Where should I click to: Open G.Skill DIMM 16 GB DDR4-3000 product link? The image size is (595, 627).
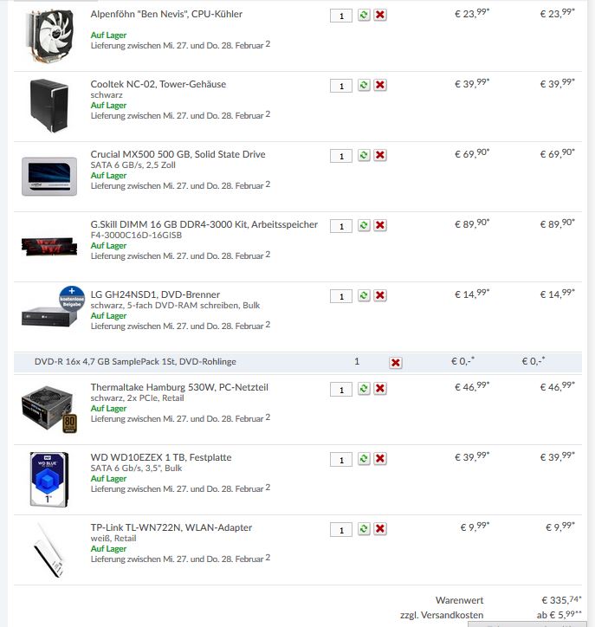click(x=204, y=224)
